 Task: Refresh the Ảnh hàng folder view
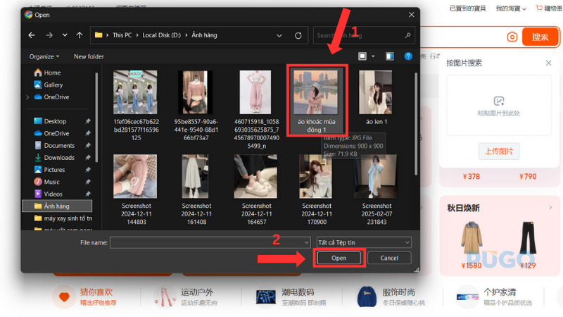tap(298, 35)
